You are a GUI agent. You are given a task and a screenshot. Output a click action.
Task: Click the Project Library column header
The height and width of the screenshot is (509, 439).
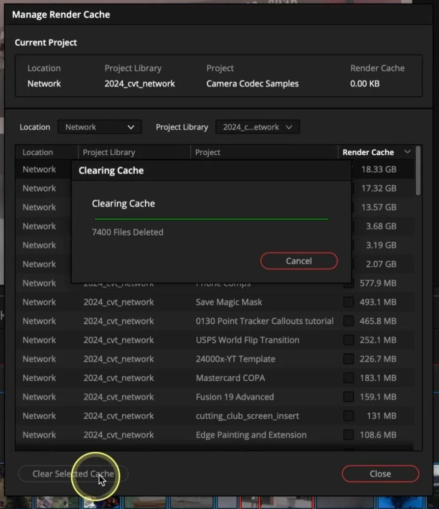109,152
